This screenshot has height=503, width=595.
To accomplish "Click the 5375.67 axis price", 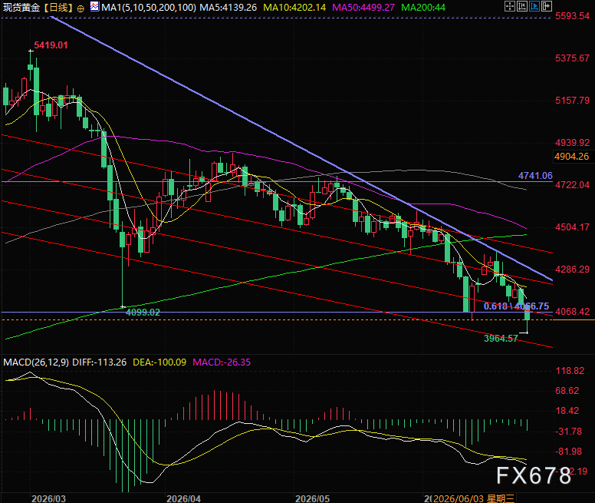I will click(x=573, y=58).
